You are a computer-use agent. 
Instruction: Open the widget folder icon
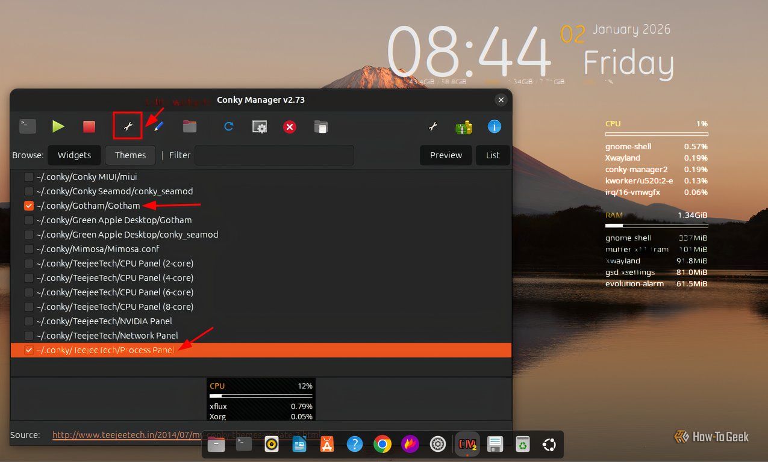(189, 126)
